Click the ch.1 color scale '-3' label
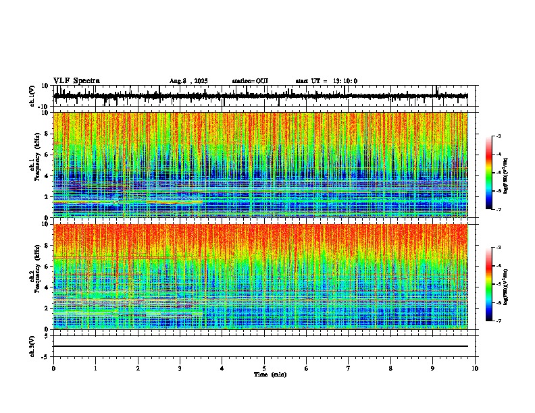This screenshot has width=535, height=413. click(498, 136)
